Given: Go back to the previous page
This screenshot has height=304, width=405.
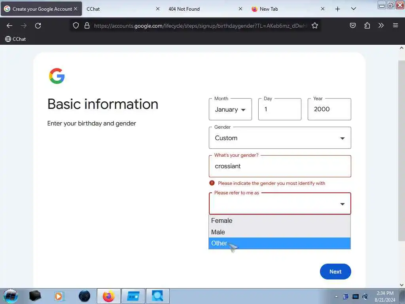Looking at the screenshot, I should 9,26.
